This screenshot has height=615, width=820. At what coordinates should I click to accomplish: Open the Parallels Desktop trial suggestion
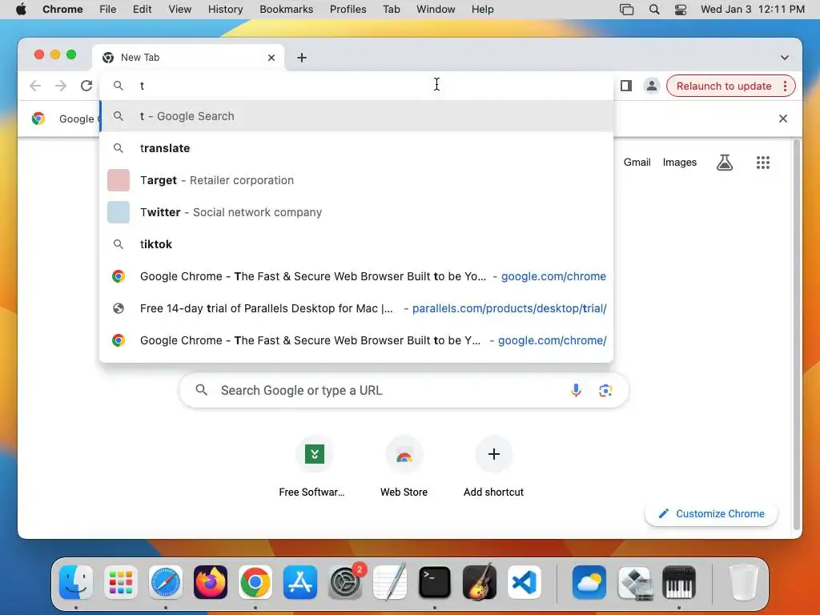pyautogui.click(x=356, y=308)
